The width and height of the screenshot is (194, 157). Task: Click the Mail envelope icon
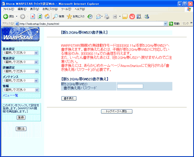99,17
